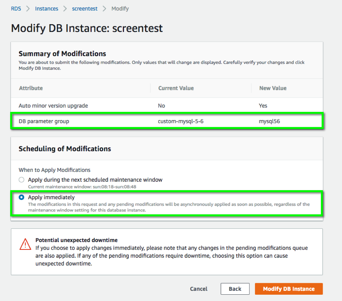Confirm with Modify DB Instance button
This screenshot has height=301, width=342.
coord(289,289)
